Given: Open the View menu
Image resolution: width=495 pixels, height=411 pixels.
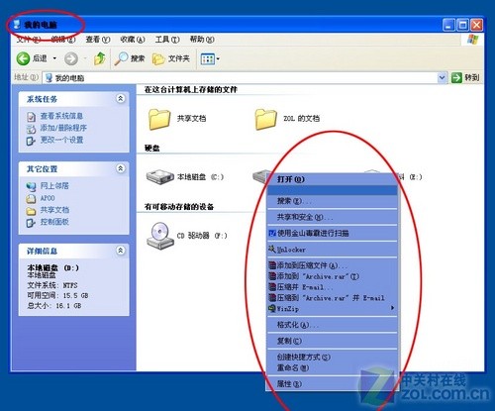Looking at the screenshot, I should 97,40.
